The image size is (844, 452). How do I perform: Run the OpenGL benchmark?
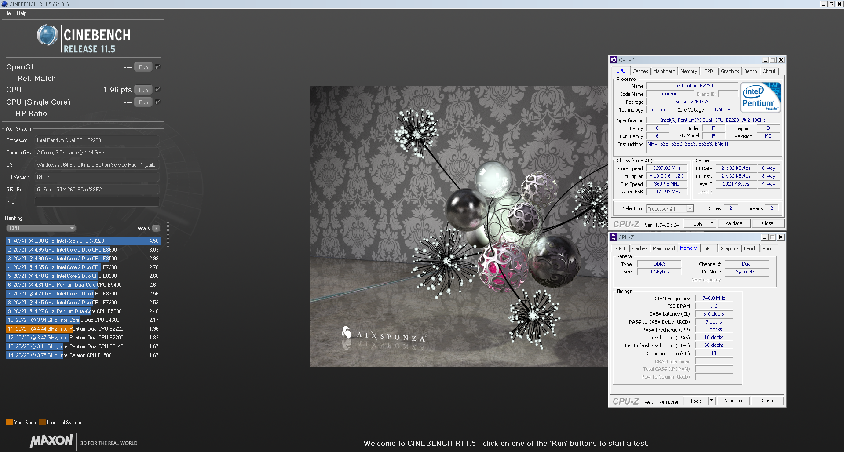(x=143, y=67)
